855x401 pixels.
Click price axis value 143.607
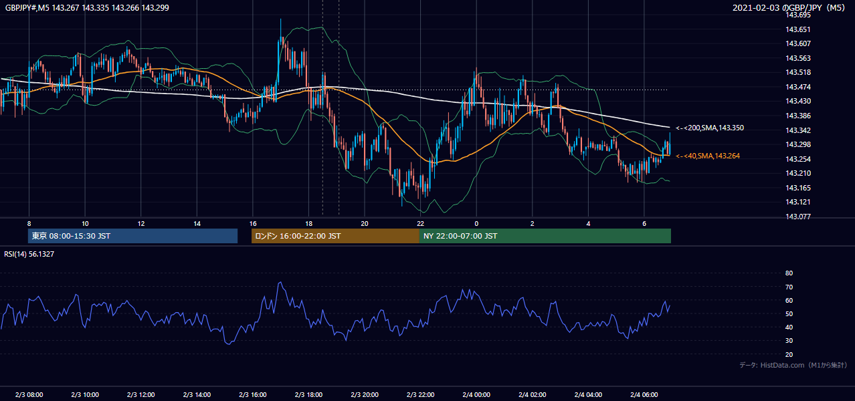coord(799,43)
